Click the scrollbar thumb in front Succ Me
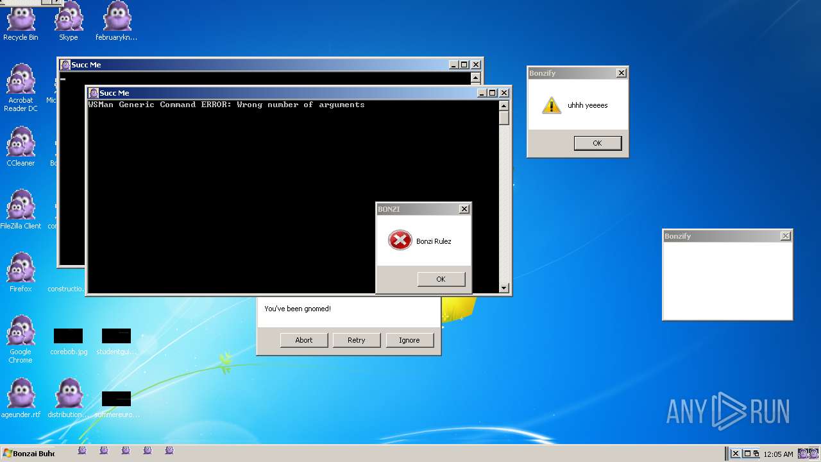The height and width of the screenshot is (462, 821). pyautogui.click(x=504, y=118)
